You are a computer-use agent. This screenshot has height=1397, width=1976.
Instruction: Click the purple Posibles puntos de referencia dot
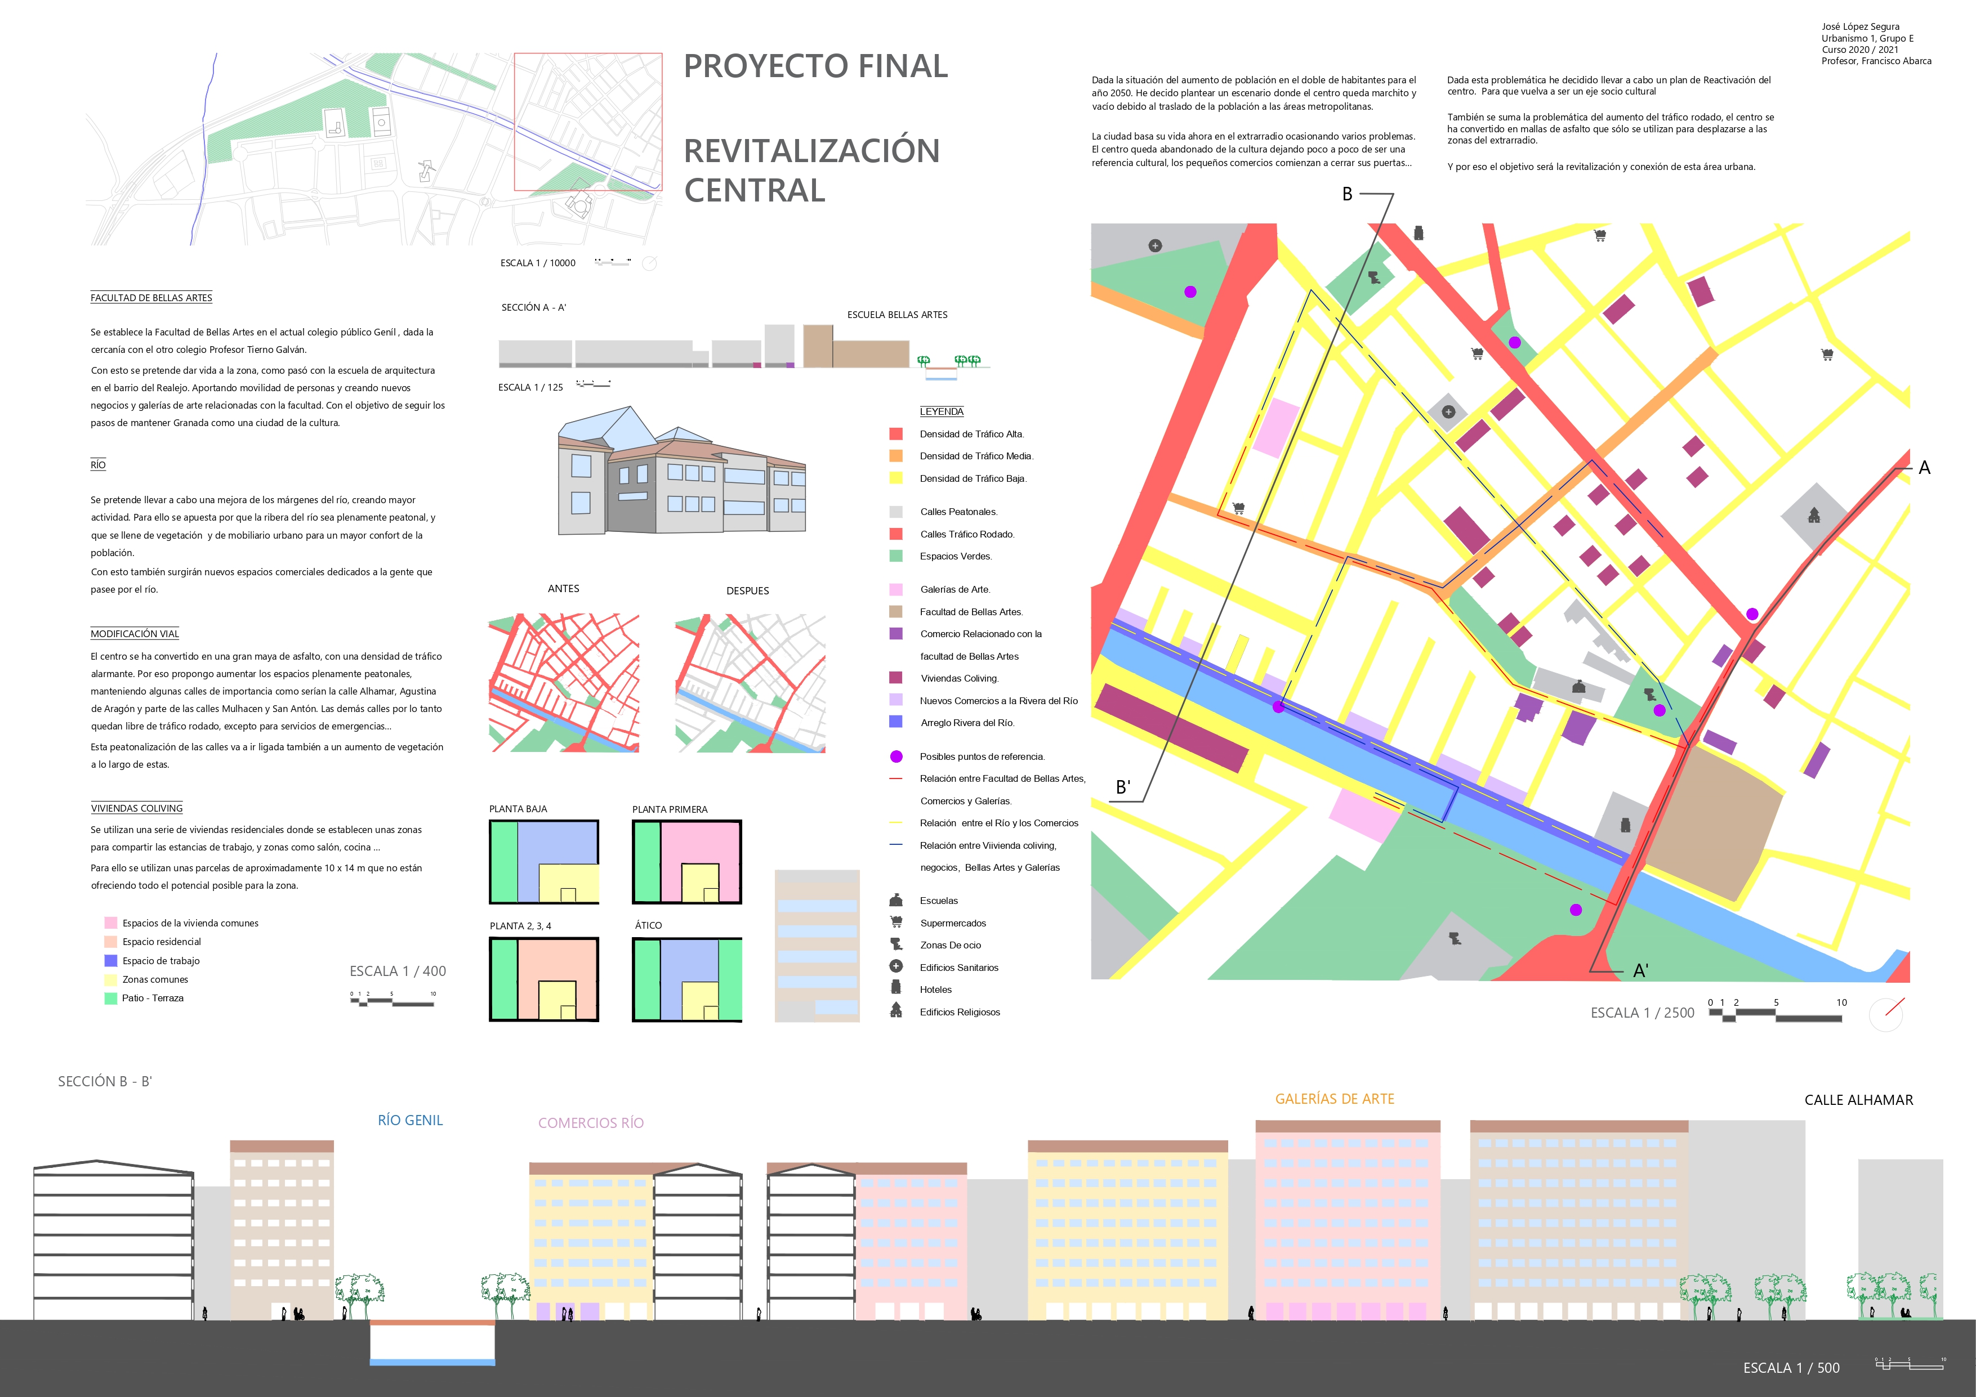click(x=896, y=756)
